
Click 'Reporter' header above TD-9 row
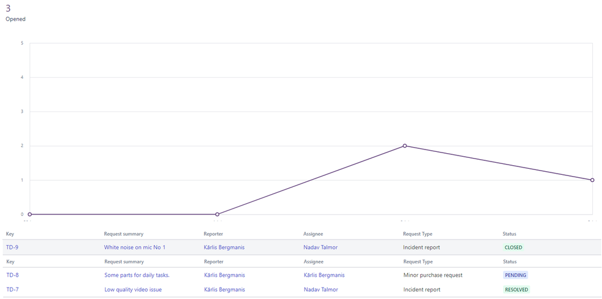[213, 234]
